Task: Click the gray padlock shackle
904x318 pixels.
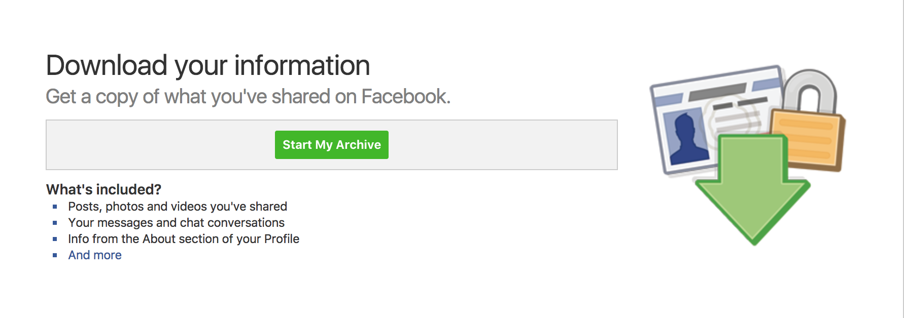Action: tap(810, 90)
